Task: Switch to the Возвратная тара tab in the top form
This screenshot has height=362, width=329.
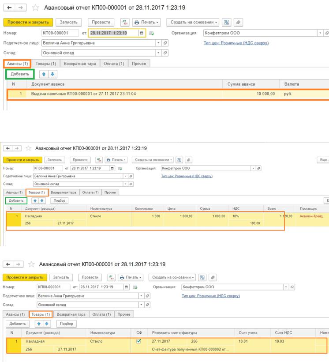Action: point(80,64)
